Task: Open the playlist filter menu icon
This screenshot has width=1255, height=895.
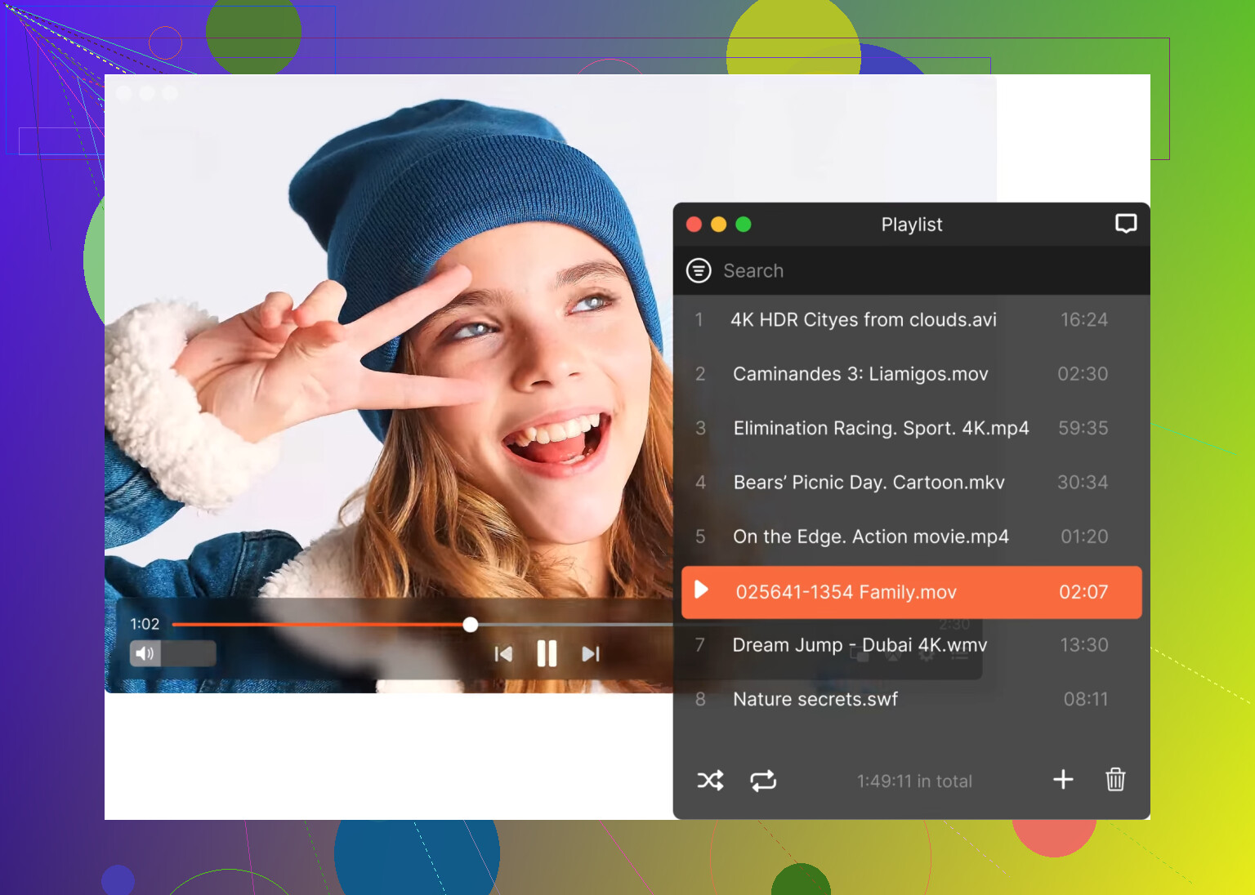Action: 699,270
